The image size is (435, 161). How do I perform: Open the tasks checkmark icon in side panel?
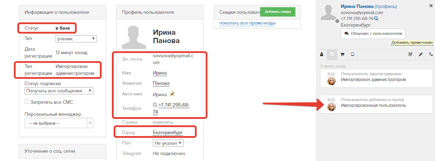(410, 54)
